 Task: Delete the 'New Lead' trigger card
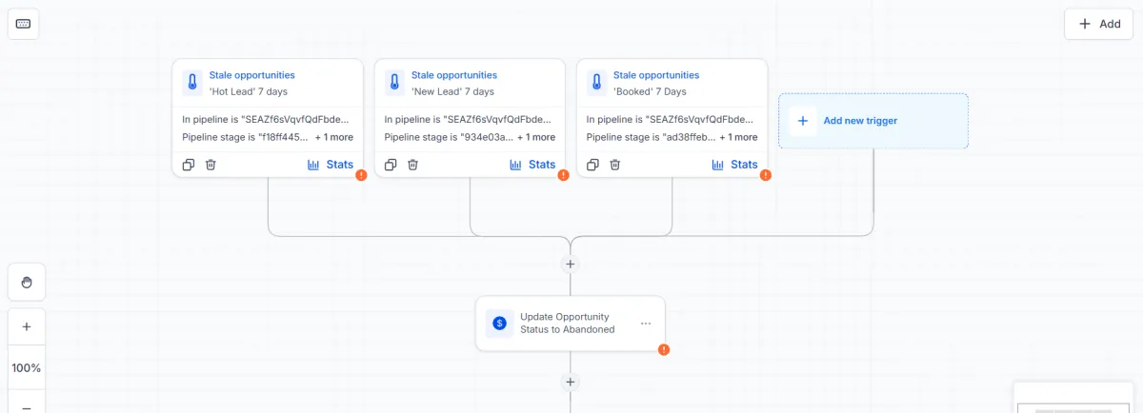pos(413,165)
